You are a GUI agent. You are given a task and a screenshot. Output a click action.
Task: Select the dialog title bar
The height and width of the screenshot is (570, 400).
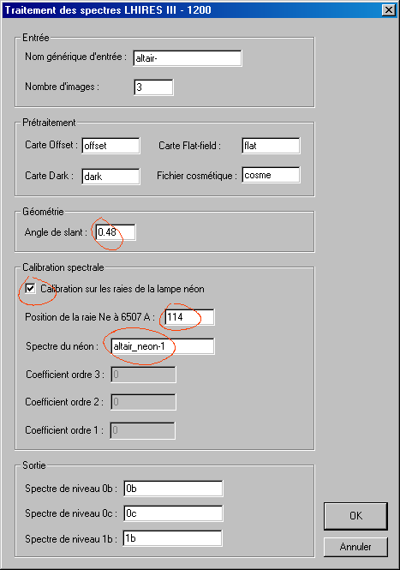191,9
